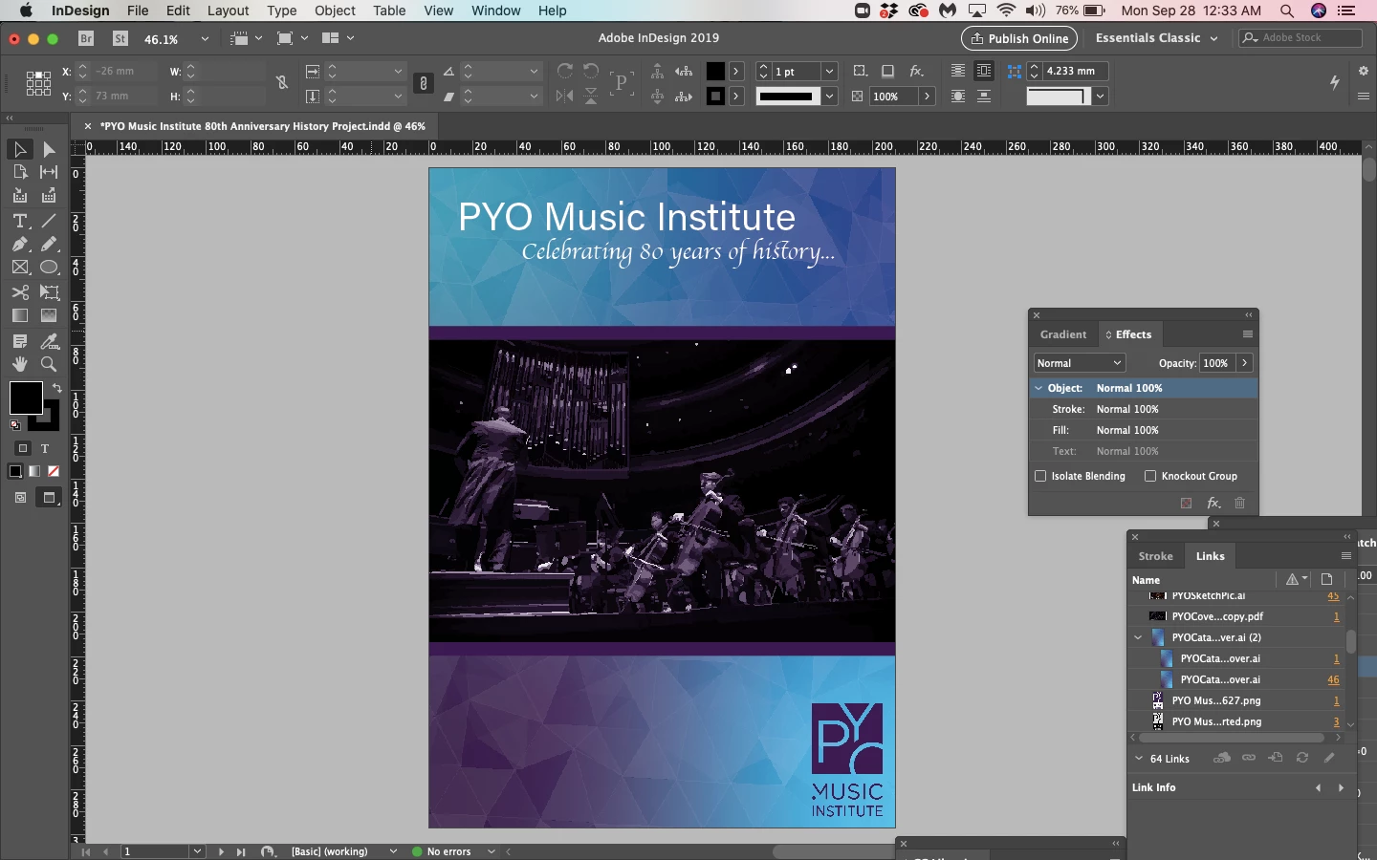Open the Layout menu
This screenshot has height=860, width=1377.
click(228, 11)
